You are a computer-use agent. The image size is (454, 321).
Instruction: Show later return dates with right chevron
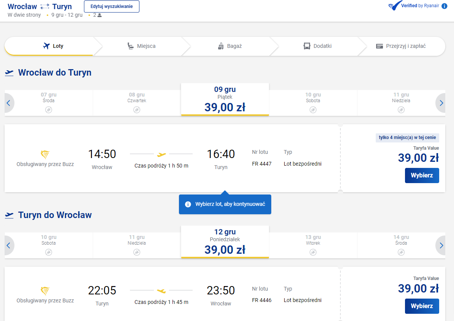441,245
